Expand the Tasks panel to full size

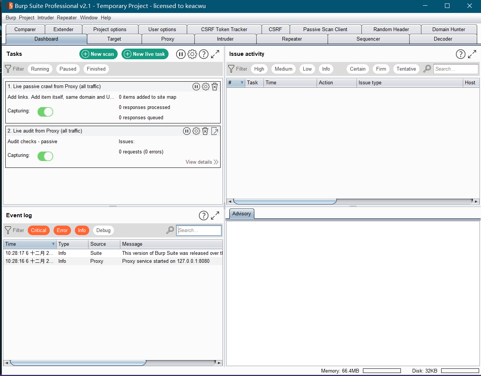point(215,54)
